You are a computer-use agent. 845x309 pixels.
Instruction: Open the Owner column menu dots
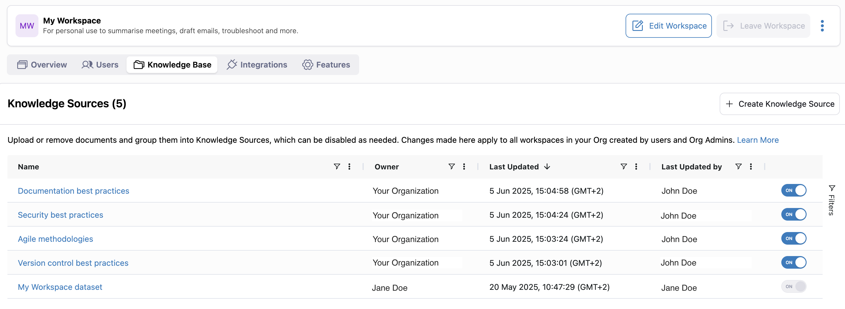[x=464, y=167]
